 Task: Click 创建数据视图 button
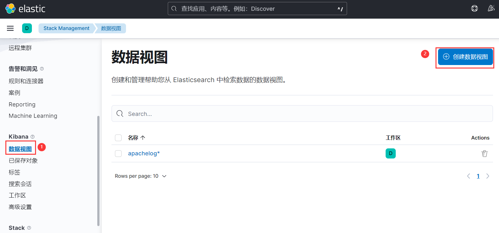click(466, 57)
